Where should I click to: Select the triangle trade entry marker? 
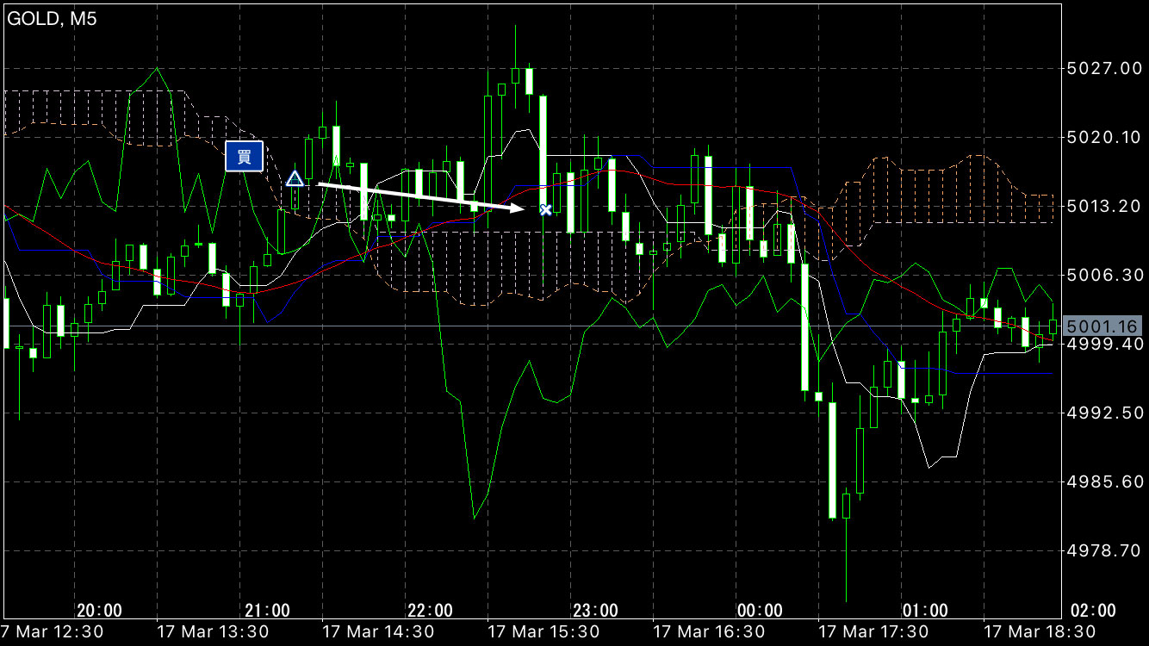pos(295,179)
